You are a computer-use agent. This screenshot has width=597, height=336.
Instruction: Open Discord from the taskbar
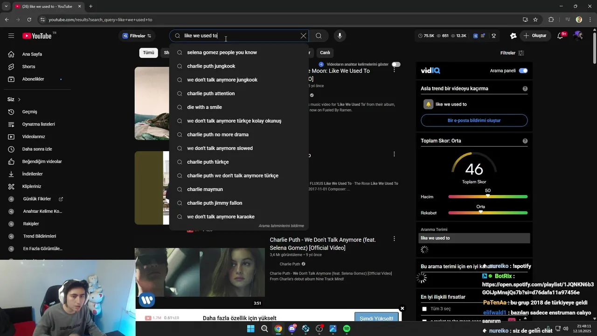coord(292,329)
